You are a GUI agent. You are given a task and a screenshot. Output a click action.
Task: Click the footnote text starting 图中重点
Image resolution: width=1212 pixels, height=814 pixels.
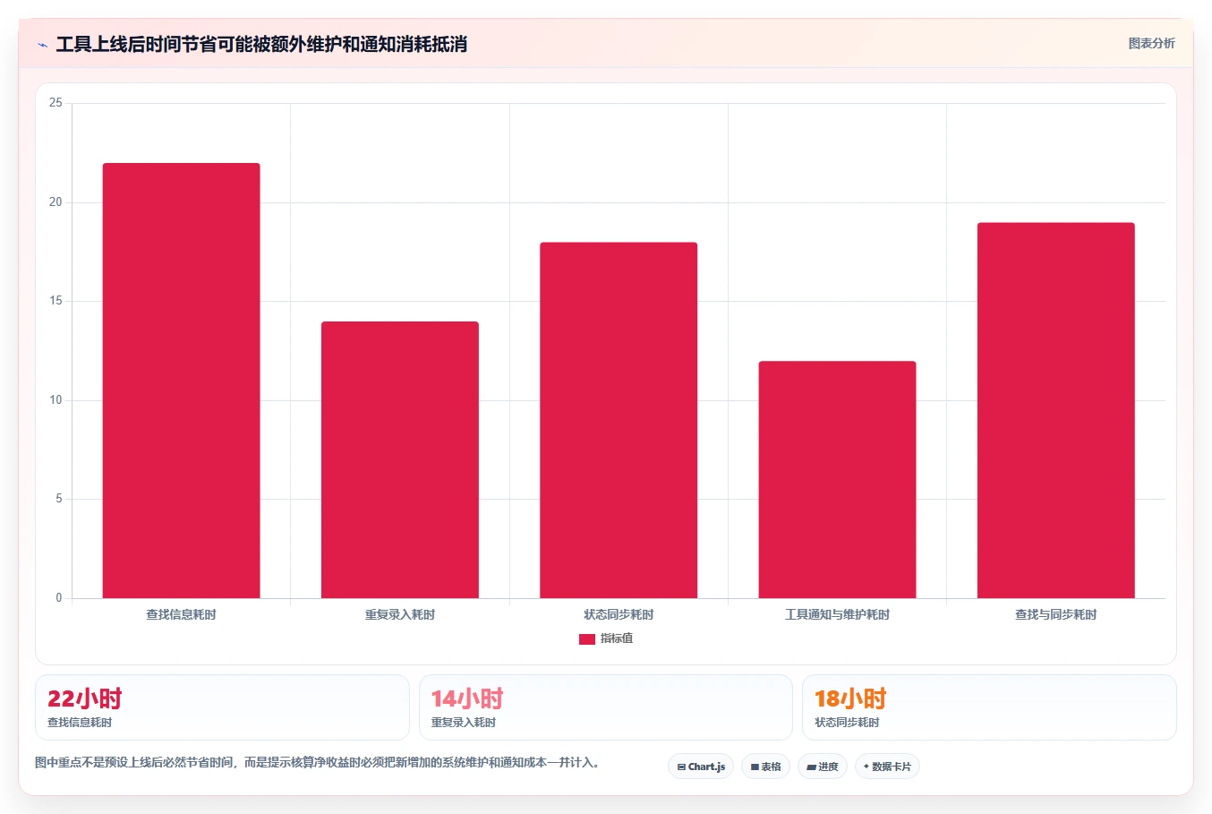317,763
